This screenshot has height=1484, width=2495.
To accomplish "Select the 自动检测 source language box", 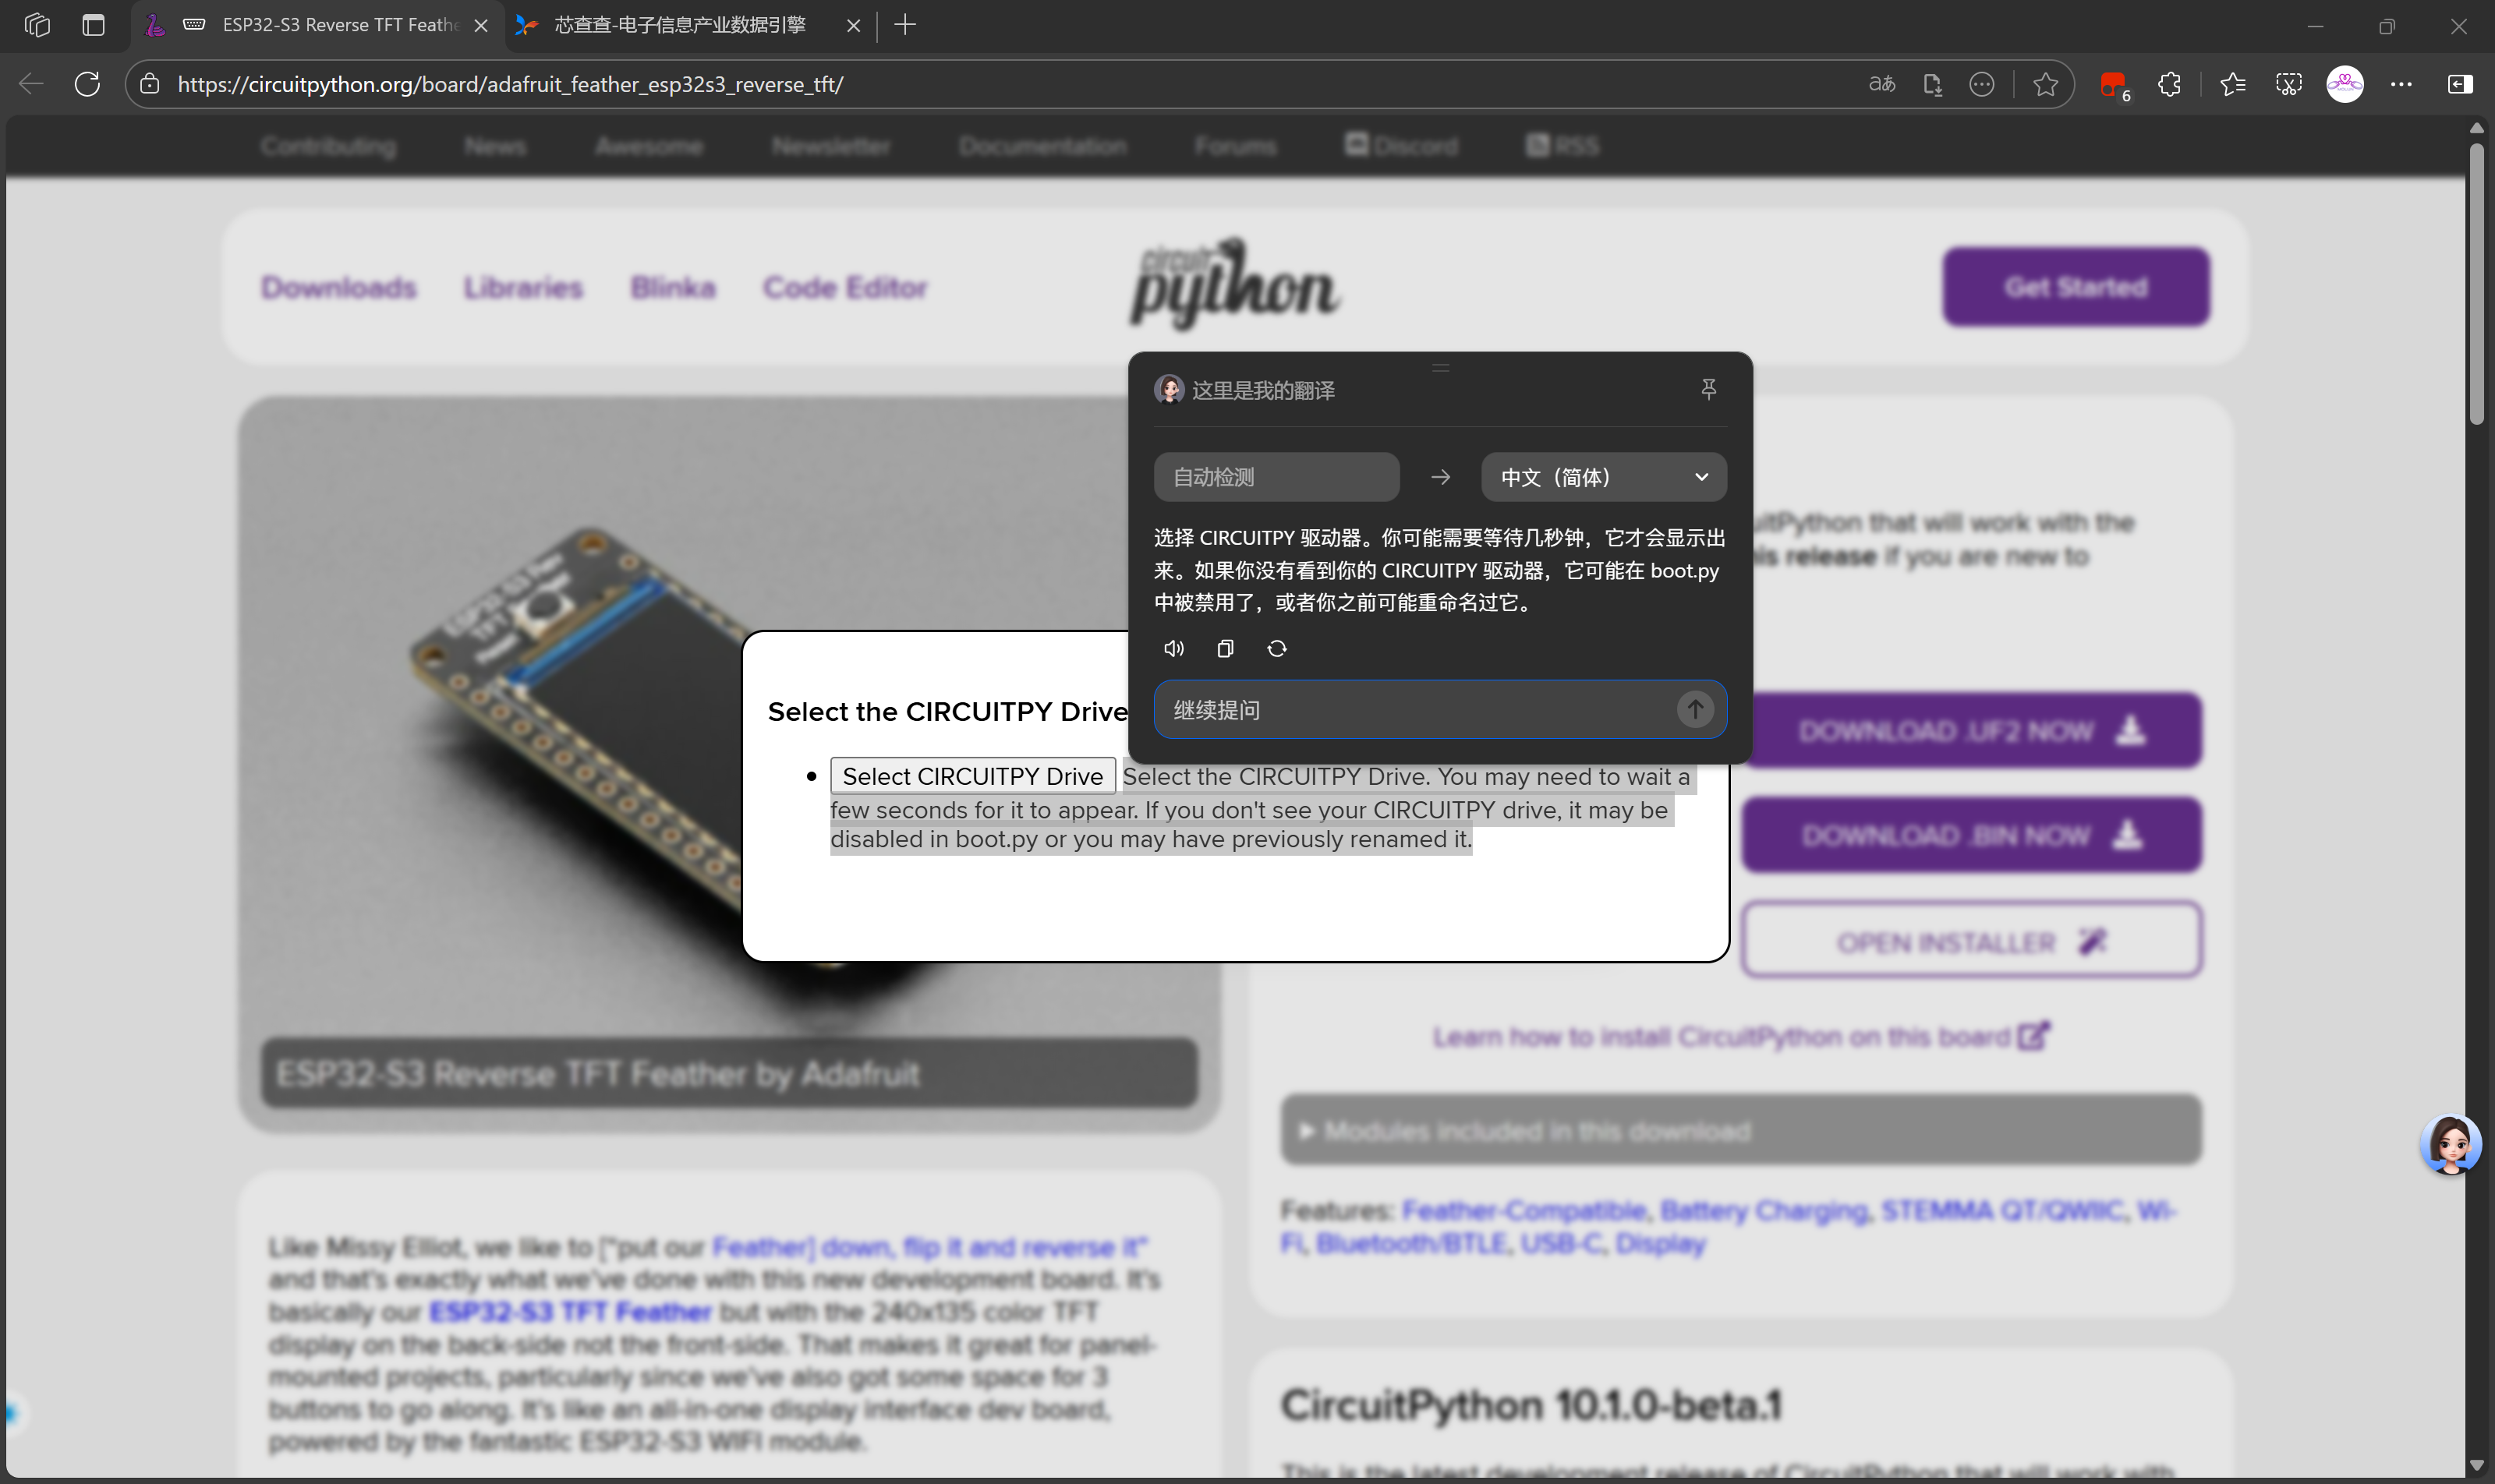I will click(1276, 477).
